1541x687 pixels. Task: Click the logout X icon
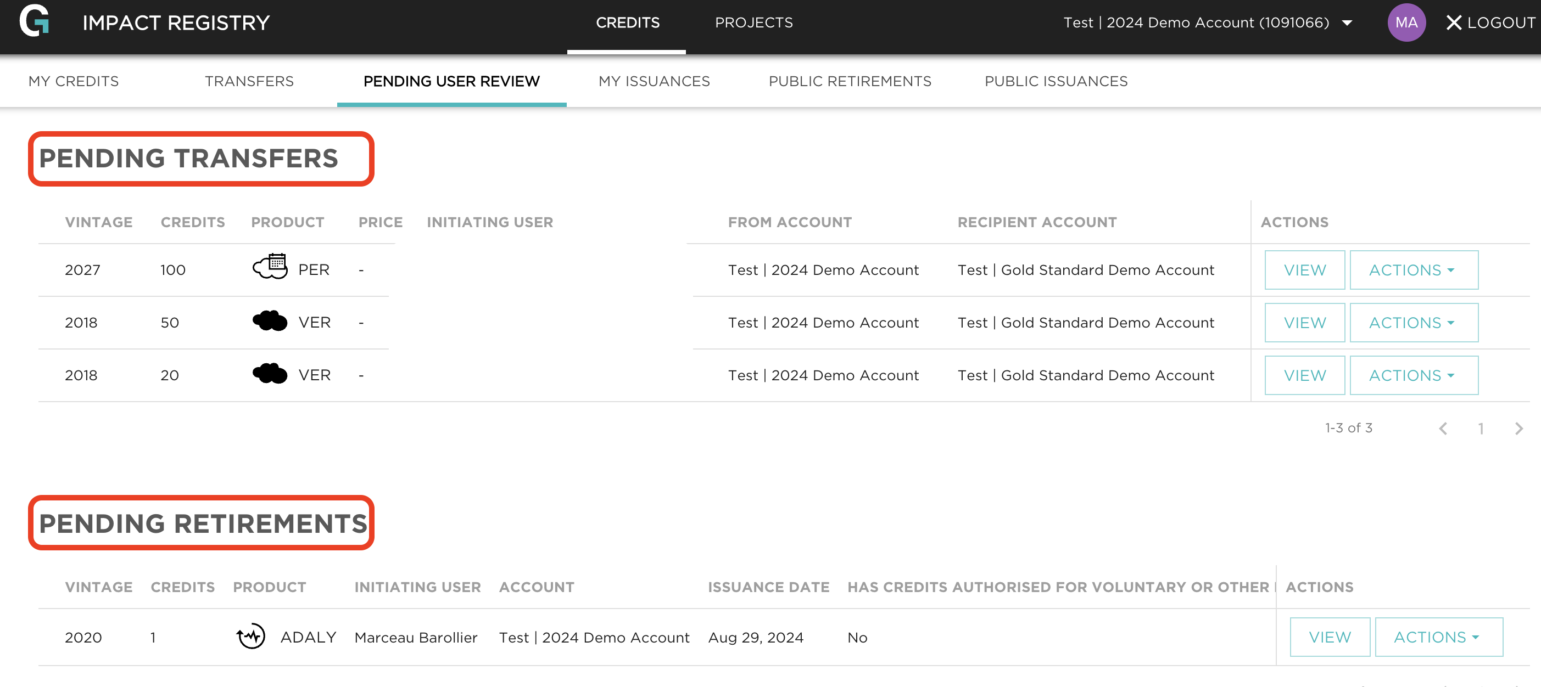pyautogui.click(x=1453, y=22)
